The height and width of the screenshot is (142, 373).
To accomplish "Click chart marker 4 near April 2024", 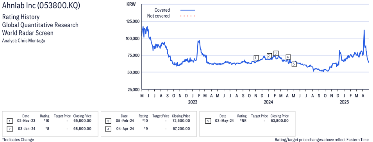I will 288,57.
